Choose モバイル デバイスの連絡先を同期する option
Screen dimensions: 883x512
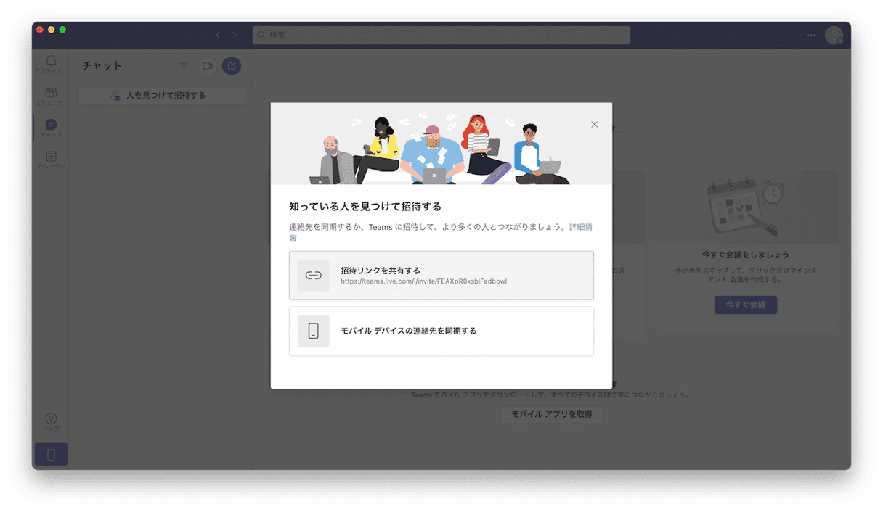coord(441,331)
